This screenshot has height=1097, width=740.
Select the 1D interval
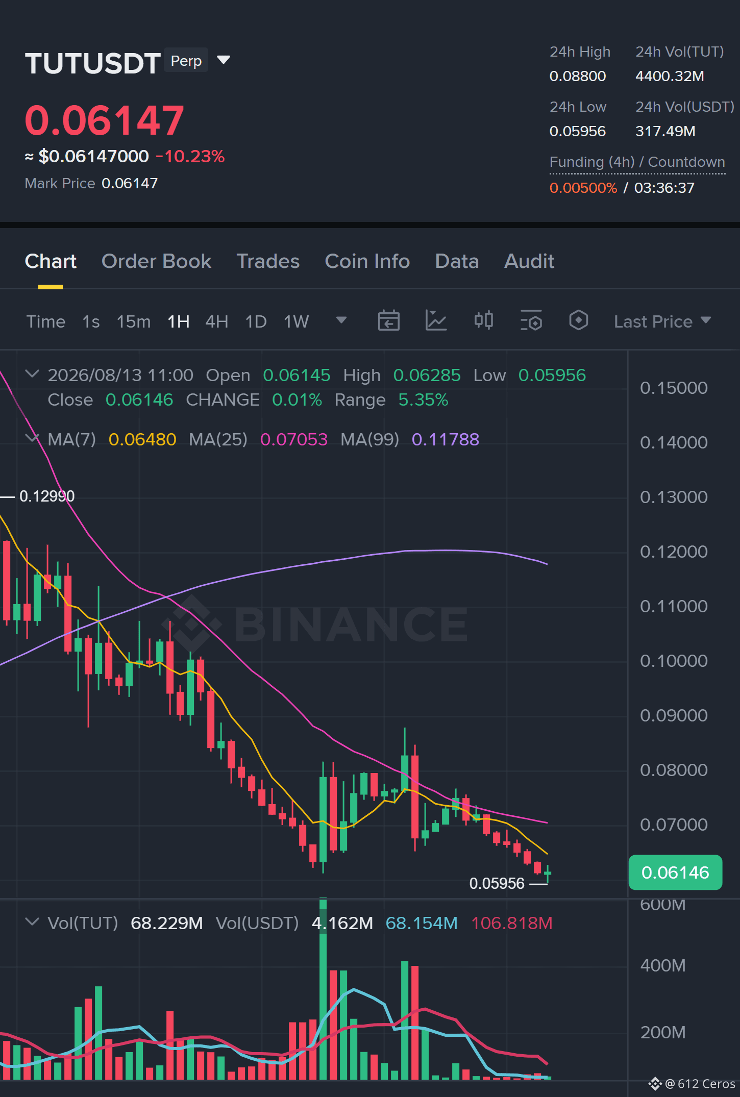(x=256, y=321)
